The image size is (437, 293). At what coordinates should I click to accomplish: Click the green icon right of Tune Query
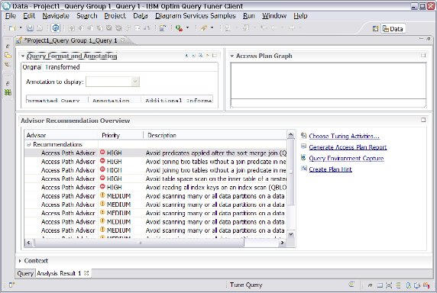click(x=351, y=285)
